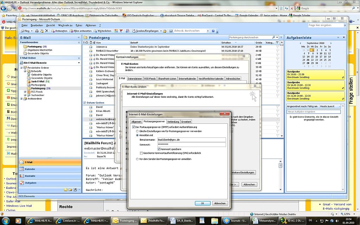Select the Postausgangsserver tab
This screenshot has height=225, width=360.
154,121
